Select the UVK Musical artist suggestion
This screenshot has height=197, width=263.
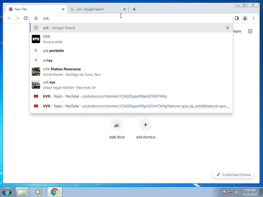pyautogui.click(x=131, y=39)
